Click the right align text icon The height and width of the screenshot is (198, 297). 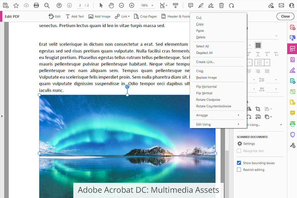coord(258,71)
